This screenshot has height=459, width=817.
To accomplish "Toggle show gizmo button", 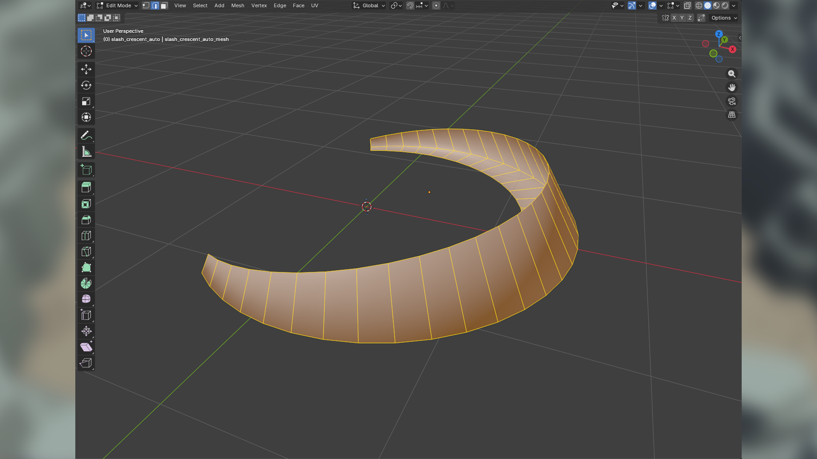I will pyautogui.click(x=632, y=6).
